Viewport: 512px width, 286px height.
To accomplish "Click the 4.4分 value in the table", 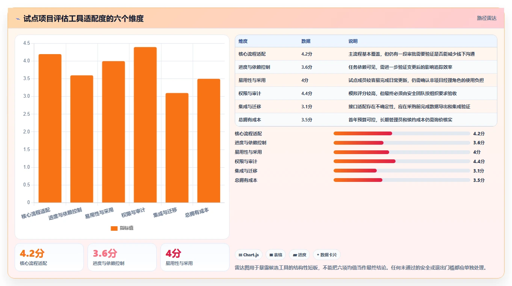I will point(307,94).
